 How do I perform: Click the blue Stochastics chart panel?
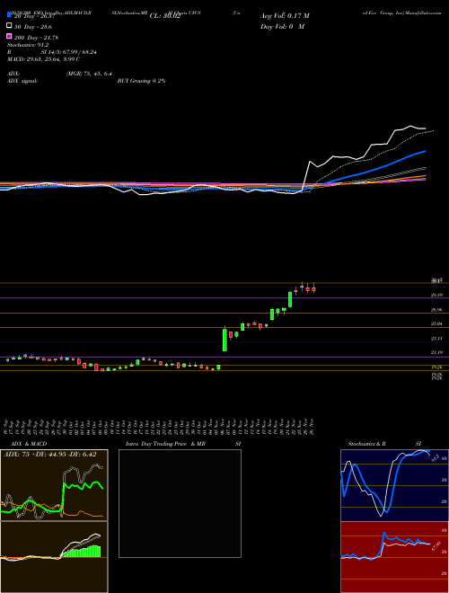[x=395, y=485]
